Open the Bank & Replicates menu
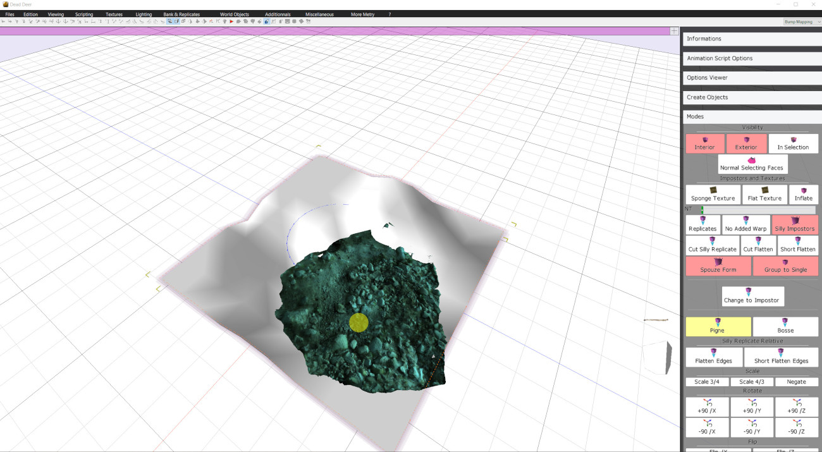The height and width of the screenshot is (452, 822). point(181,14)
